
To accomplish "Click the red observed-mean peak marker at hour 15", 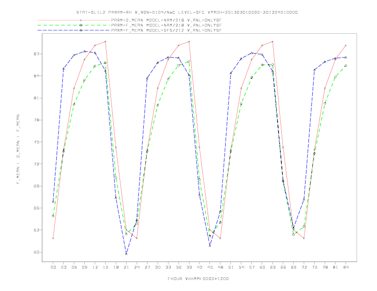I will 105,41.
